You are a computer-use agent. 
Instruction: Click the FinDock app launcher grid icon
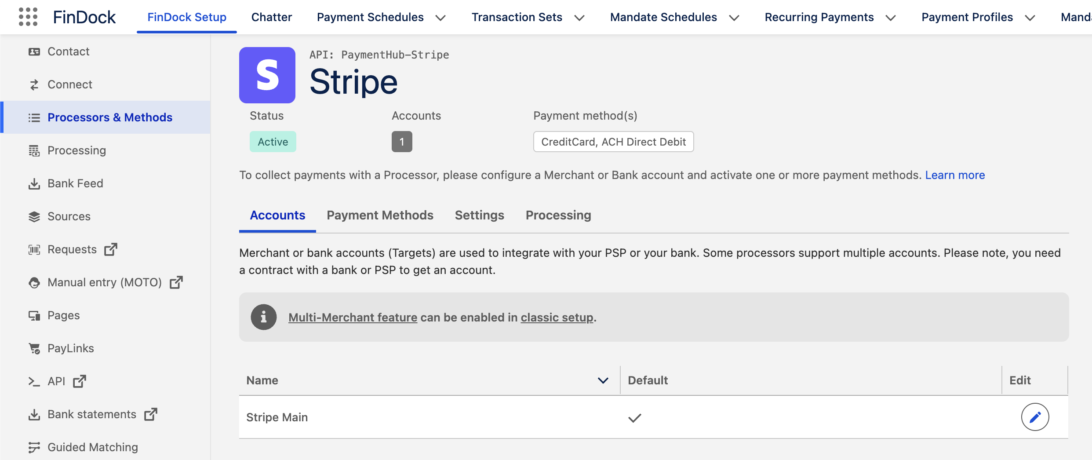click(x=28, y=17)
